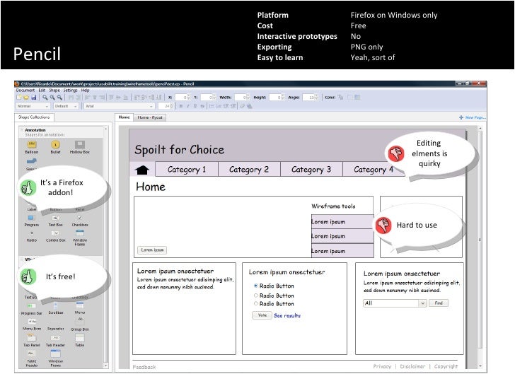Click the Category 1 navigation tab
Viewport: 515px width, 386px height.
(187, 170)
